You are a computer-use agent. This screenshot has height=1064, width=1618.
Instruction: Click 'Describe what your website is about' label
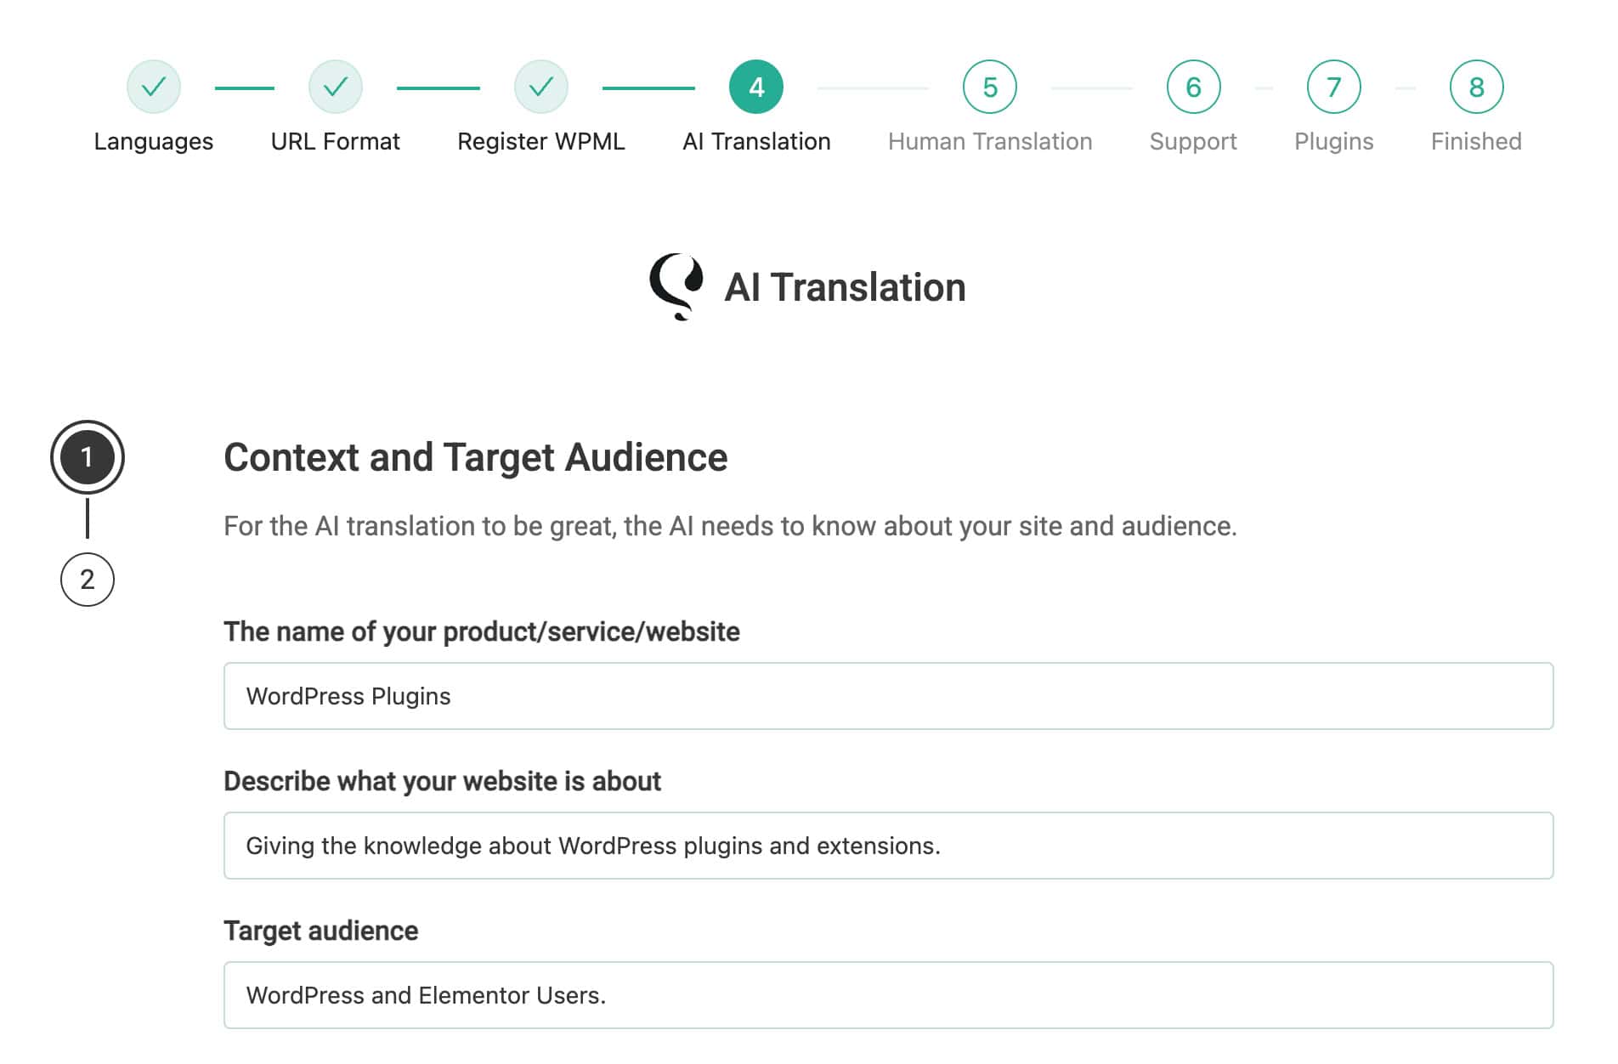coord(442,781)
